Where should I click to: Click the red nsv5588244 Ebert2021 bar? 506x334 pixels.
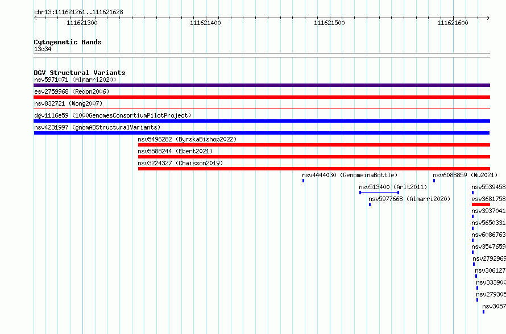tap(314, 157)
